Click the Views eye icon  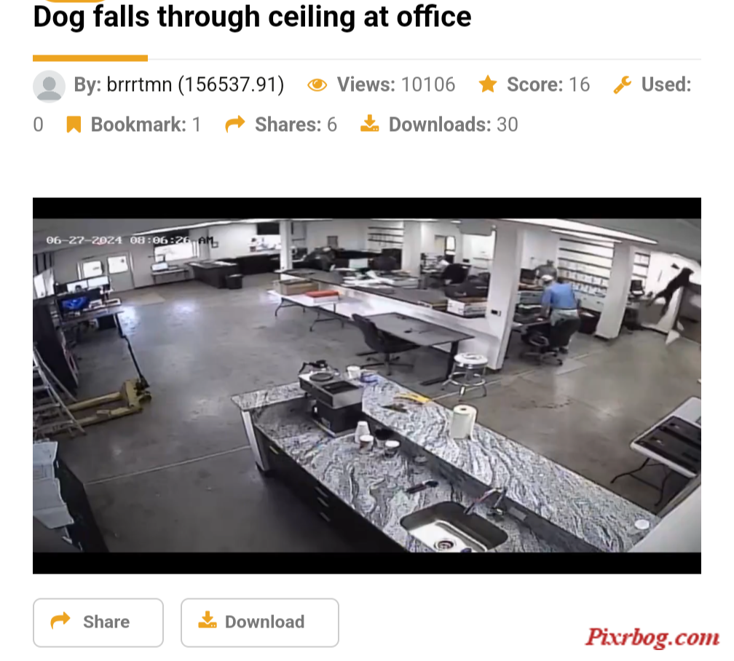click(x=317, y=84)
